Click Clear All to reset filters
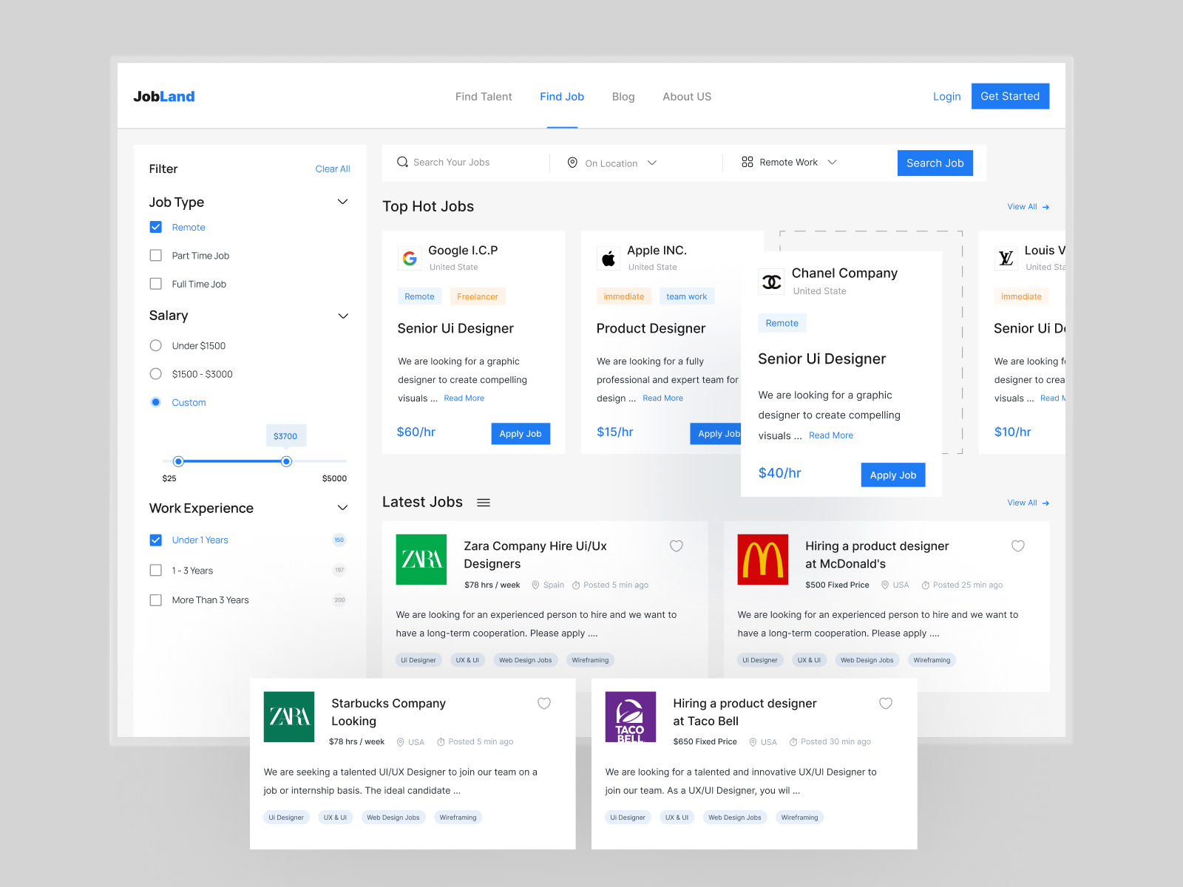The image size is (1183, 887). click(333, 169)
